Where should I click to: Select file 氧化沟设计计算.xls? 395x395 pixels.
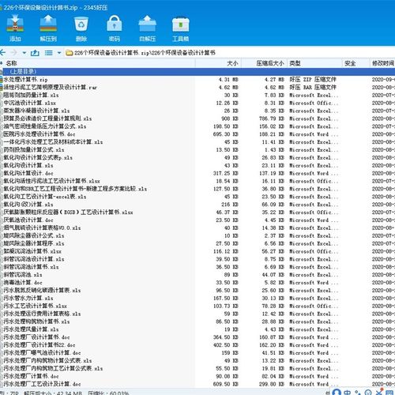(x=28, y=165)
